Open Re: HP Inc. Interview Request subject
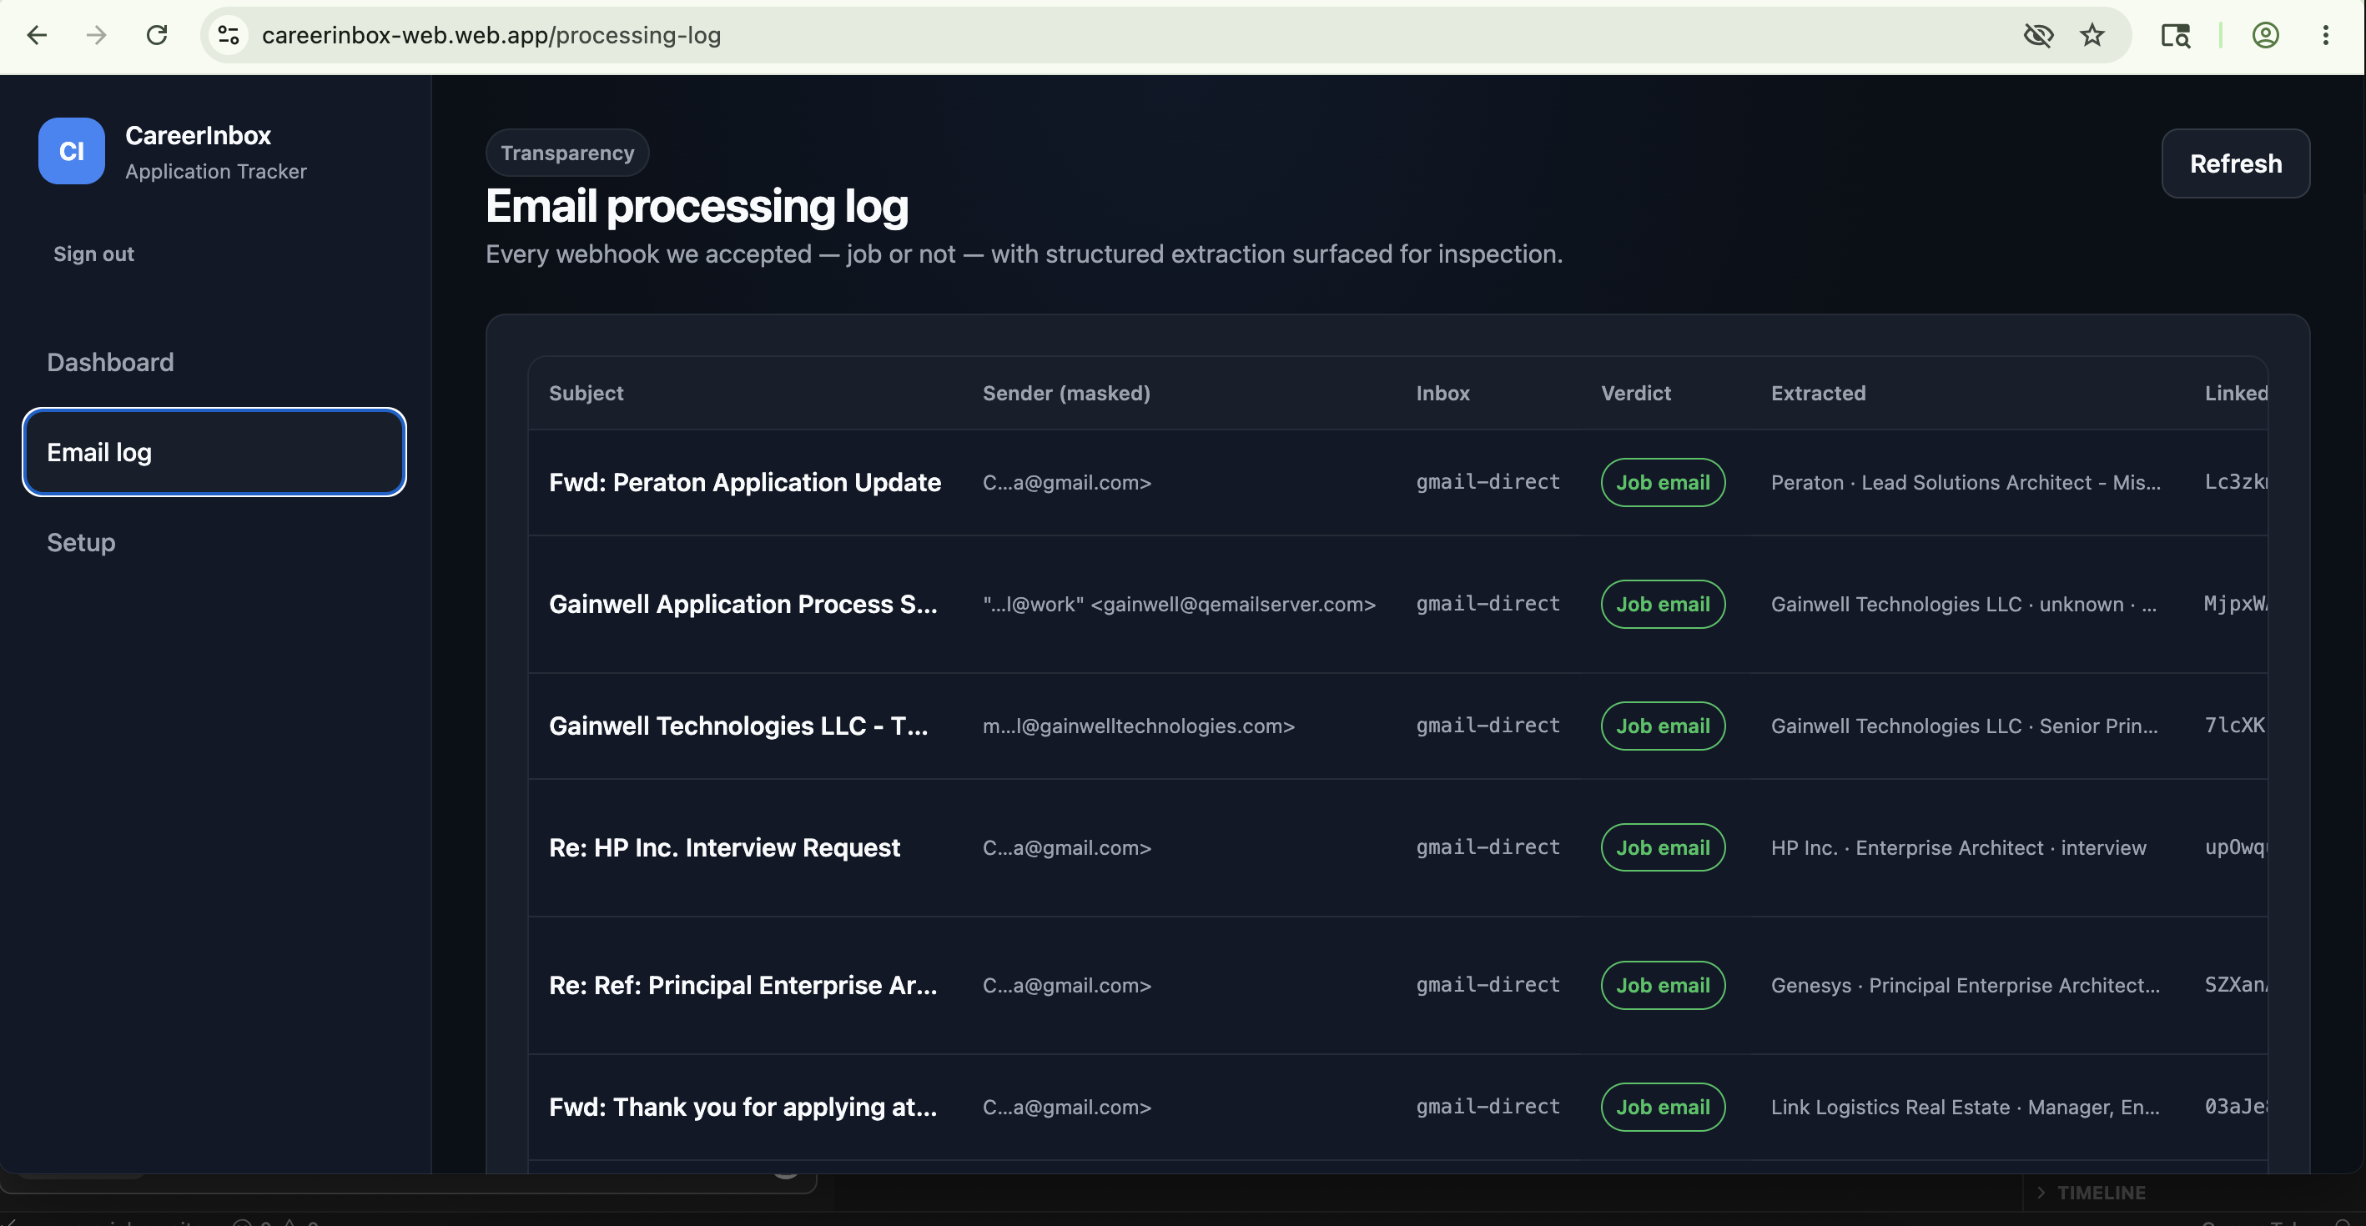 point(725,847)
